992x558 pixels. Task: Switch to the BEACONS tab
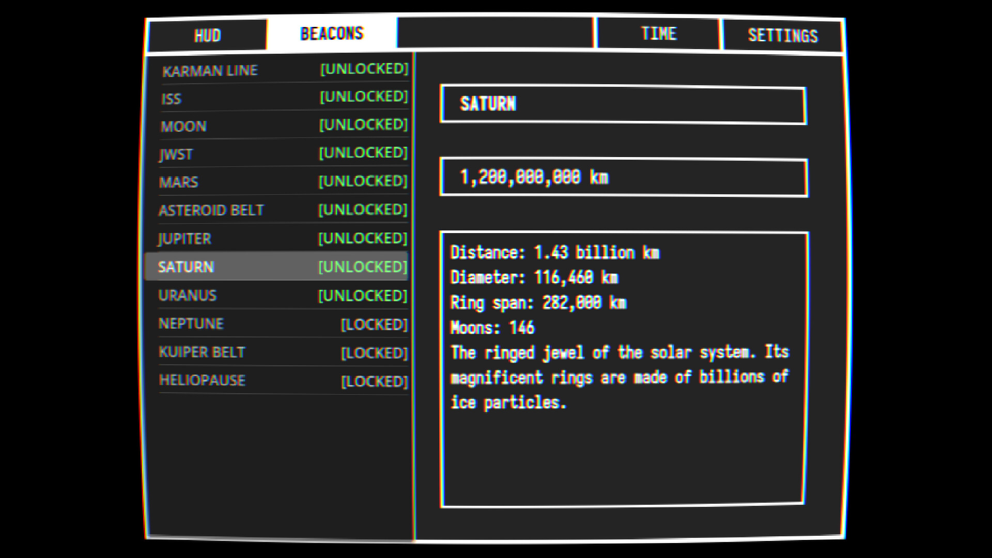tap(332, 32)
